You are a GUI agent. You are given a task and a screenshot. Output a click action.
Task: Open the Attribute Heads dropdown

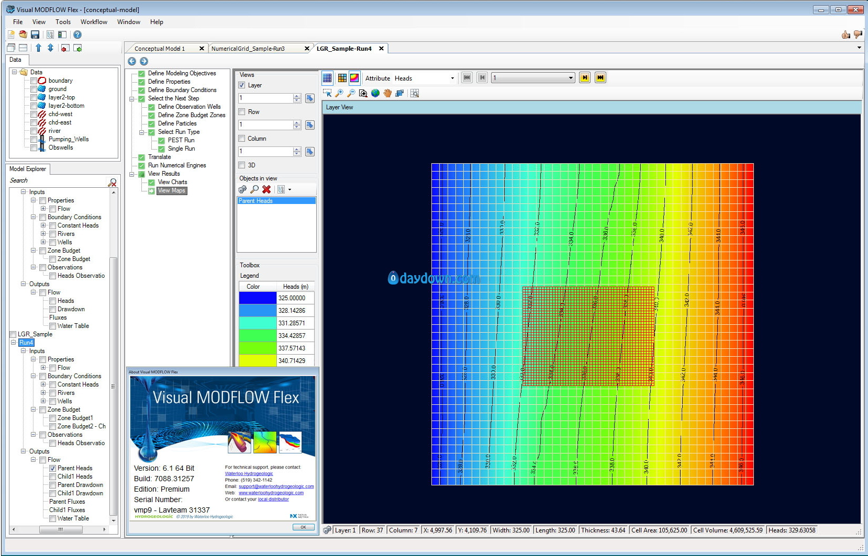click(452, 78)
